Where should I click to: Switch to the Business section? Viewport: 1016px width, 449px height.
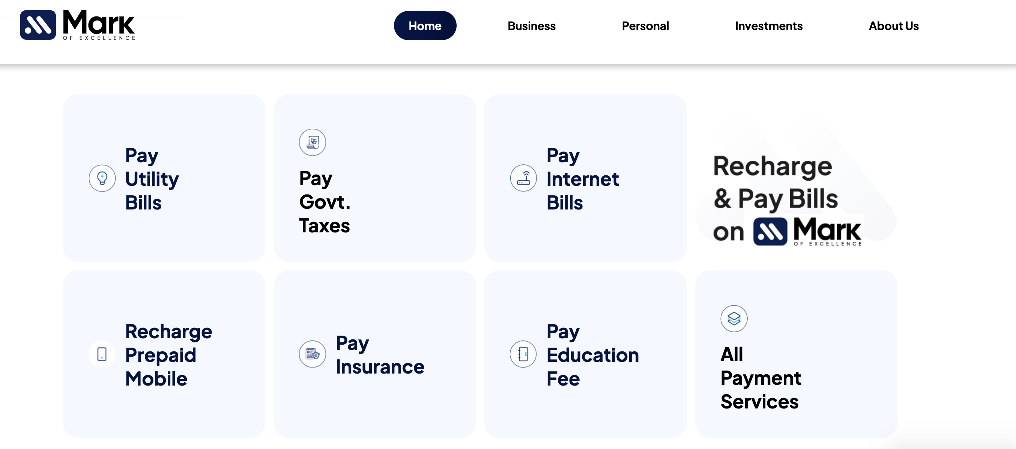tap(531, 26)
